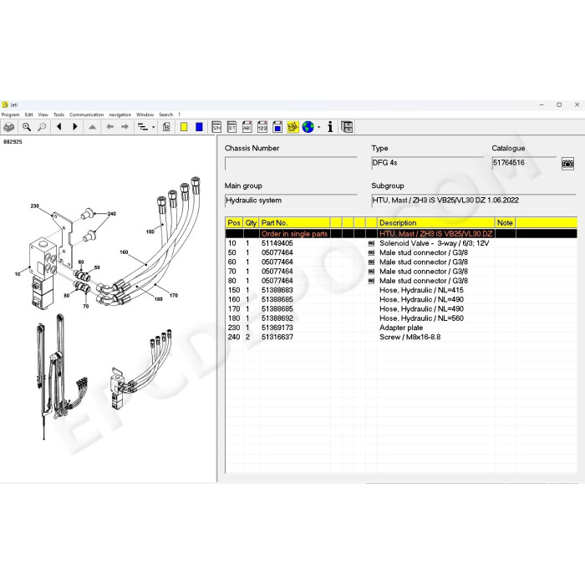The height and width of the screenshot is (585, 585).
Task: Go to previous page with black left triangle
Action: point(59,127)
